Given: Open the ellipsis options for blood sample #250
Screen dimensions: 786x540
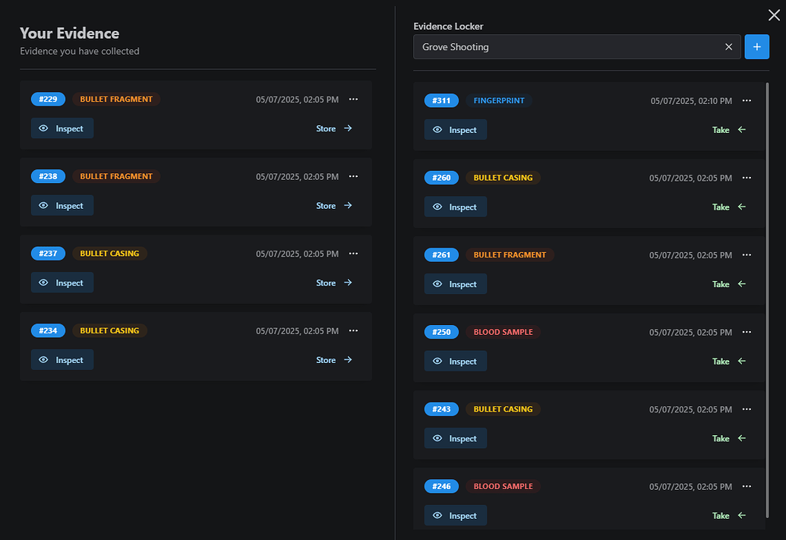Looking at the screenshot, I should tap(747, 332).
